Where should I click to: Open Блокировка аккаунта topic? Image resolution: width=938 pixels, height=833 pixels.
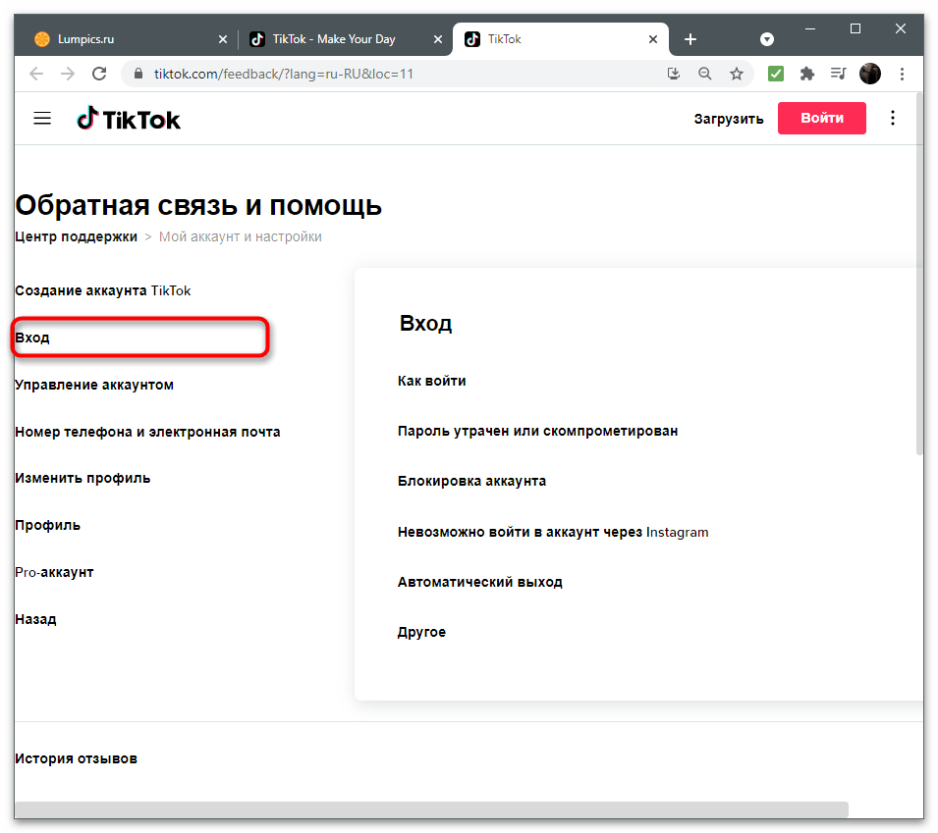coord(472,482)
